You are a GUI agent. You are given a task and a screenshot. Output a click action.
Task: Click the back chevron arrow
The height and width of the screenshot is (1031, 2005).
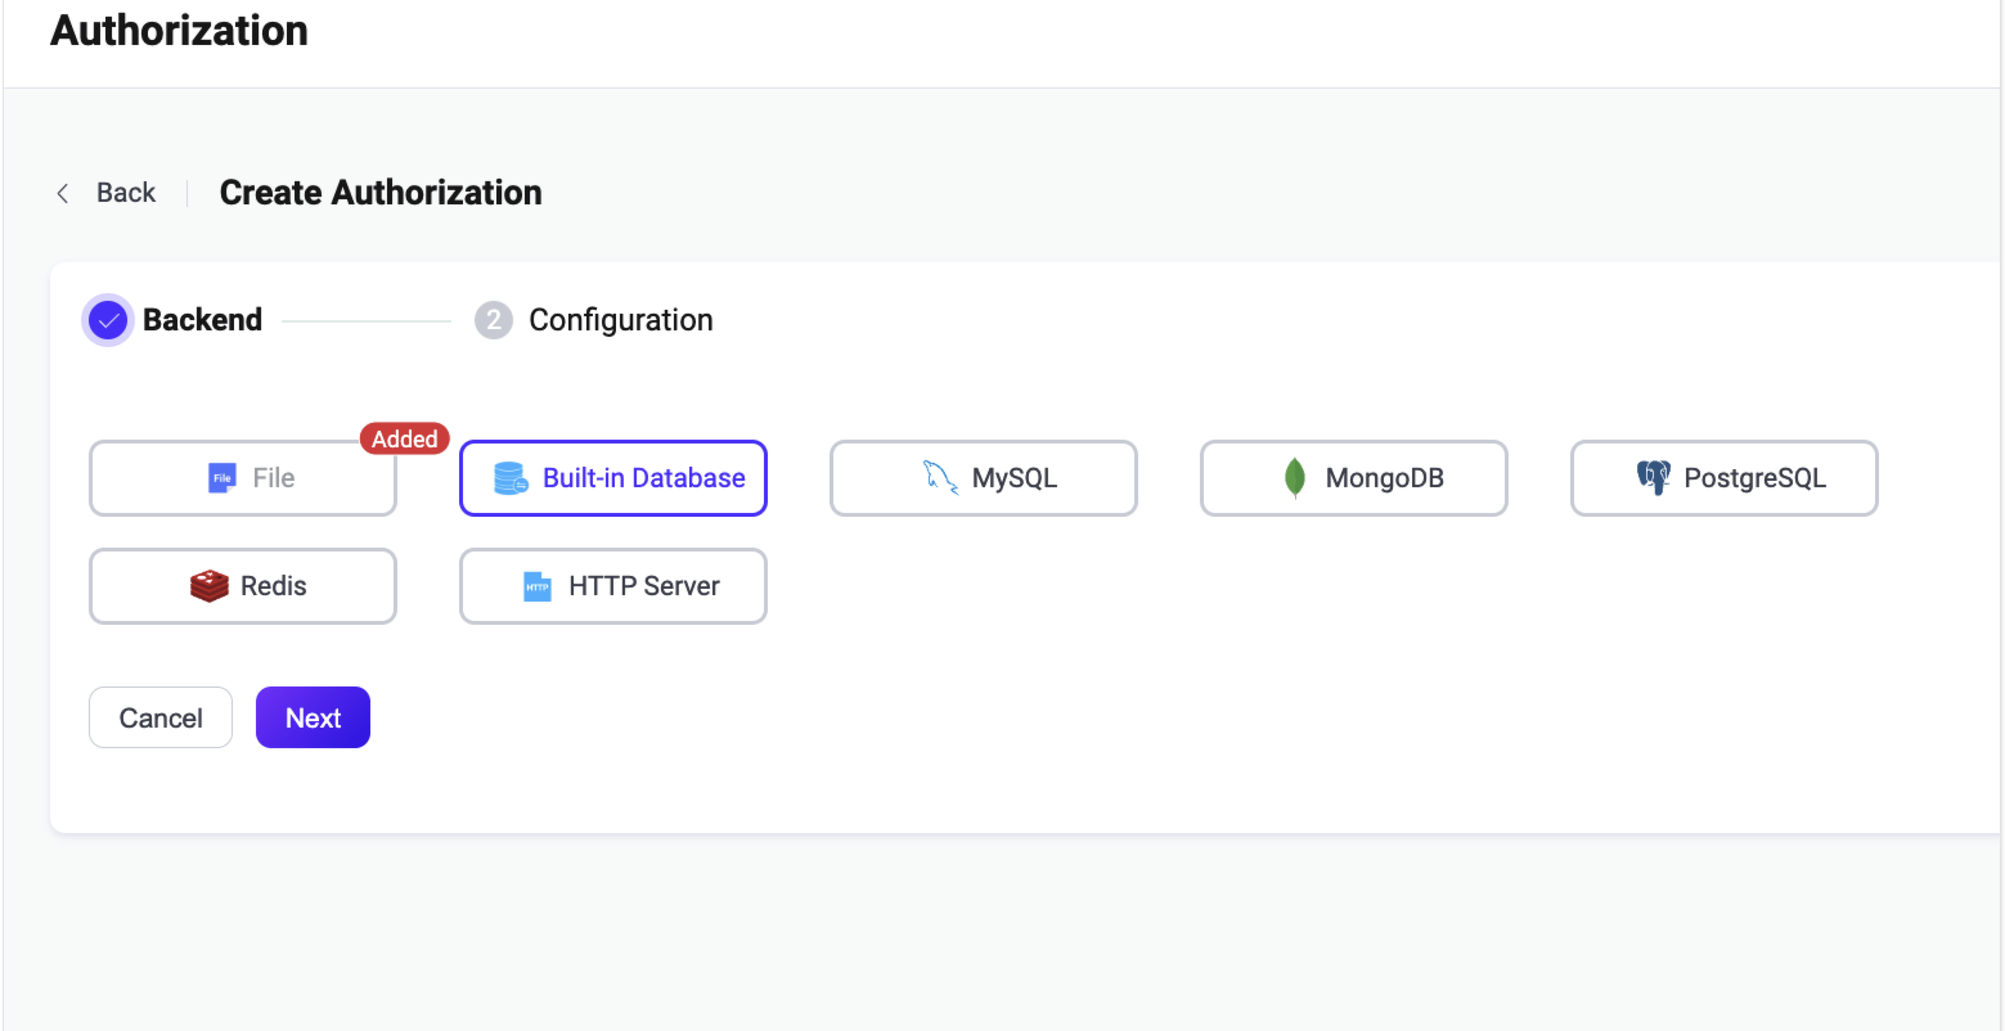coord(63,193)
